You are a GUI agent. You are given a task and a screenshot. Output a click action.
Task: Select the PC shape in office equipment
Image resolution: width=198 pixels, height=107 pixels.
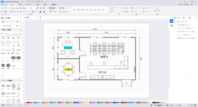(x=8, y=86)
